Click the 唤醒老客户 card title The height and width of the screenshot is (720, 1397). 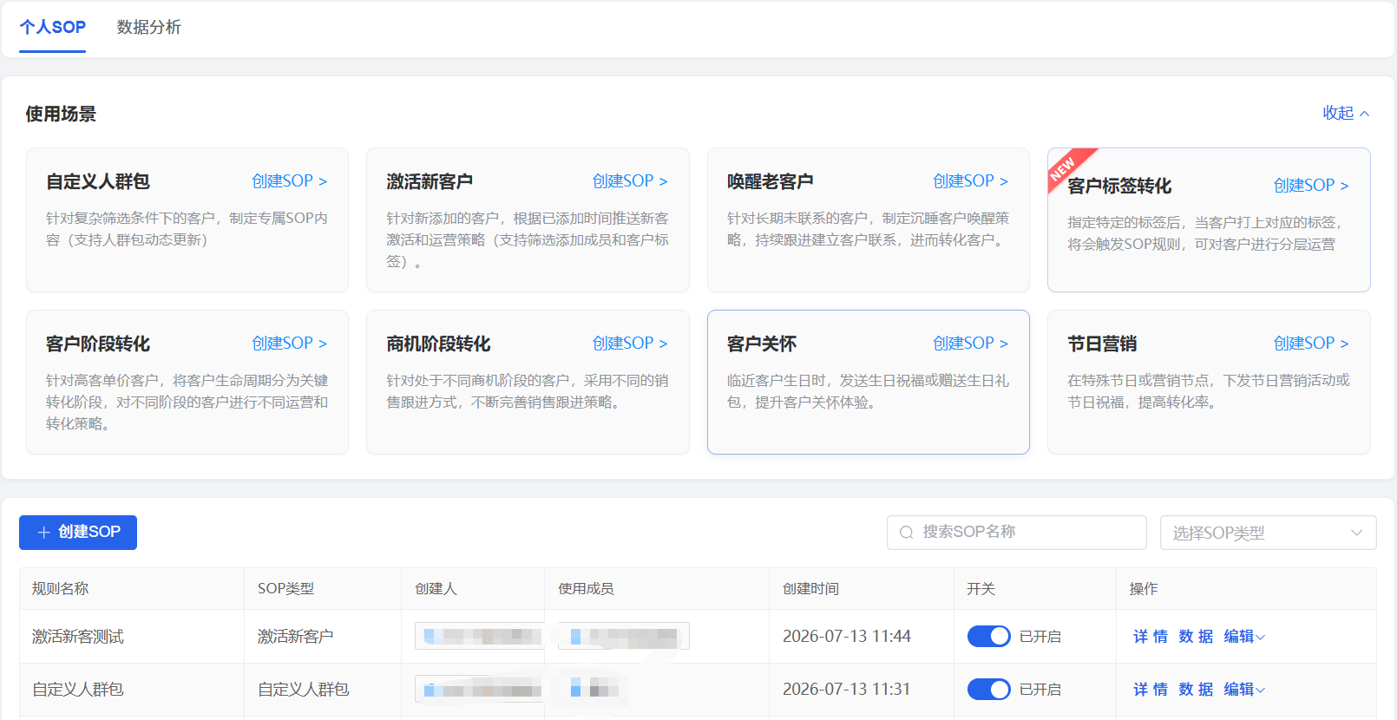(771, 182)
